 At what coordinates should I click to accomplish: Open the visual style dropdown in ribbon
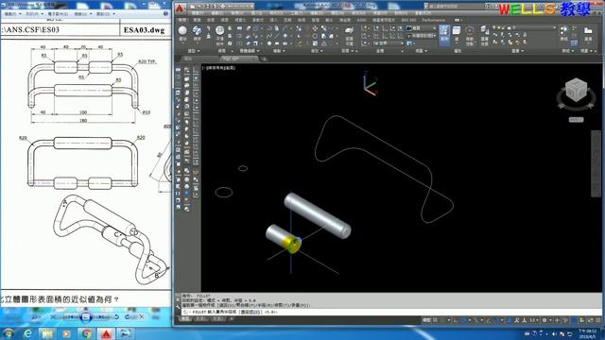[422, 28]
